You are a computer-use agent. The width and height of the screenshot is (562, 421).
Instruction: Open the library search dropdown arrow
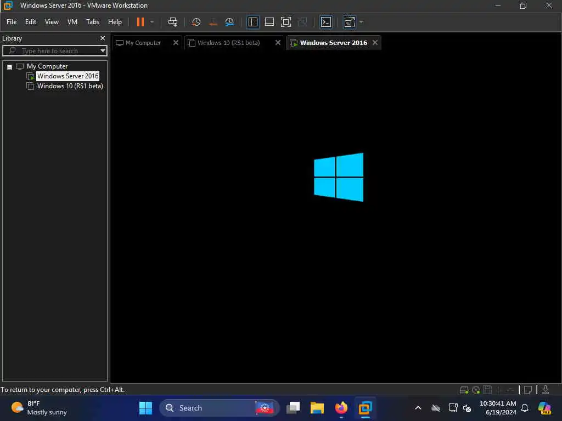[x=103, y=51]
